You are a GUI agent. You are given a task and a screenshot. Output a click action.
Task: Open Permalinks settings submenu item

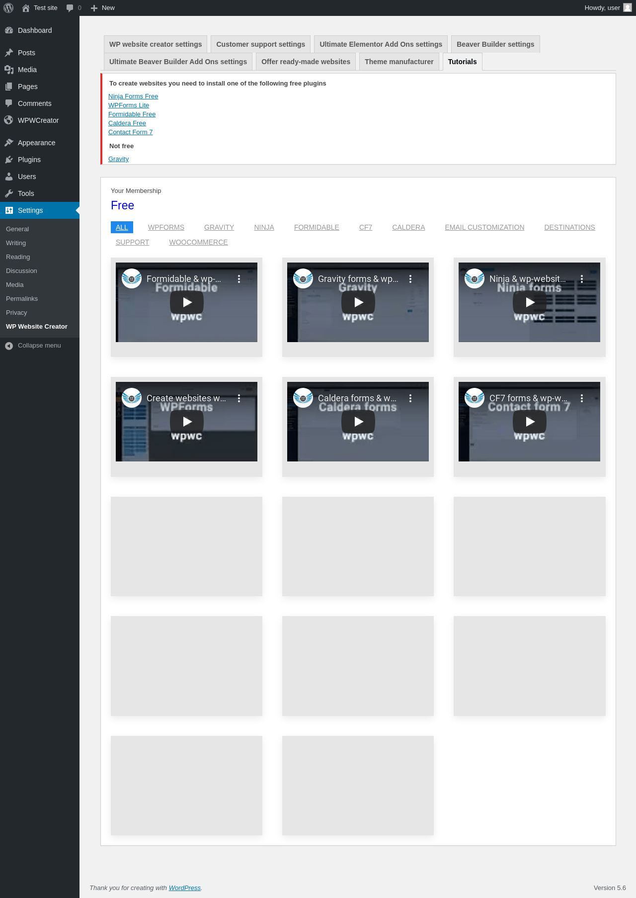click(22, 299)
